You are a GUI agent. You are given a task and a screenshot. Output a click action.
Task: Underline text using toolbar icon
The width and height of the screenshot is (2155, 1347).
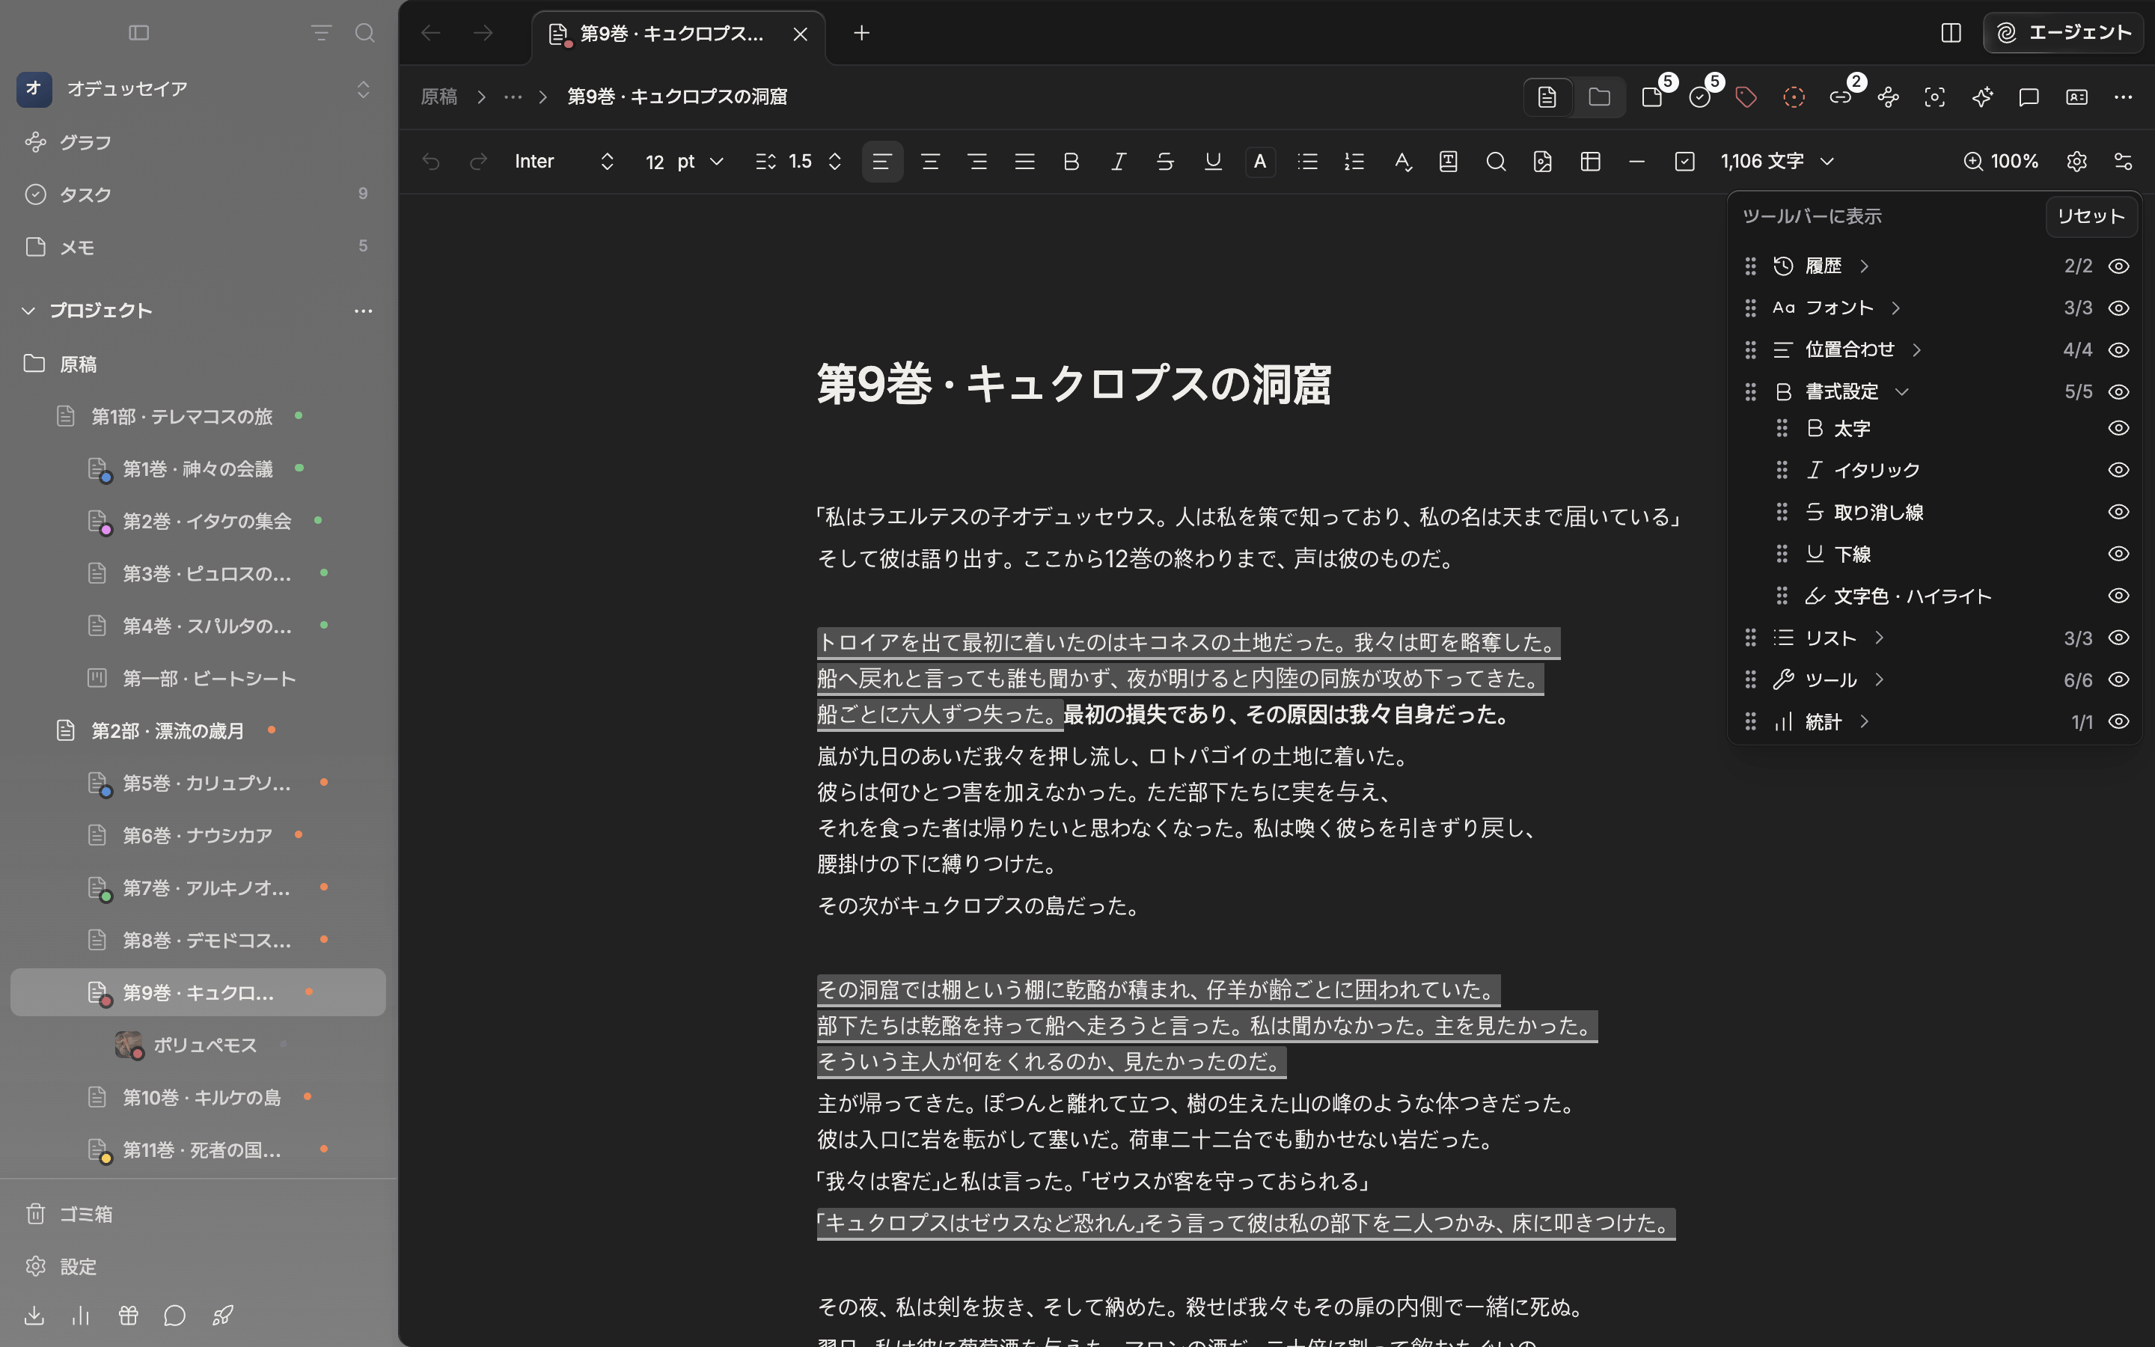tap(1213, 161)
